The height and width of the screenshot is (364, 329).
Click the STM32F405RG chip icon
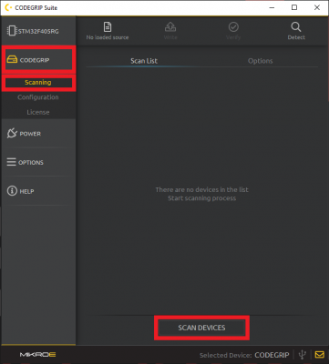click(x=12, y=31)
